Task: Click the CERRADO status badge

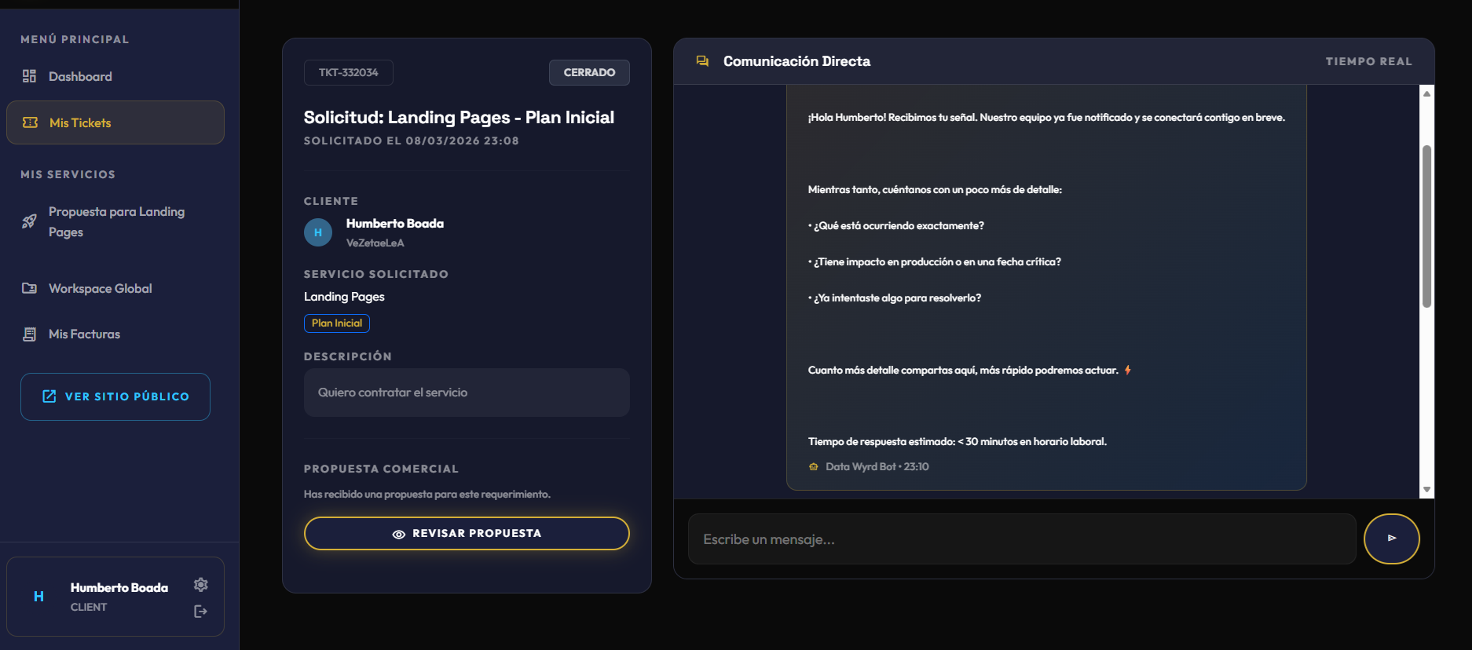Action: (589, 72)
